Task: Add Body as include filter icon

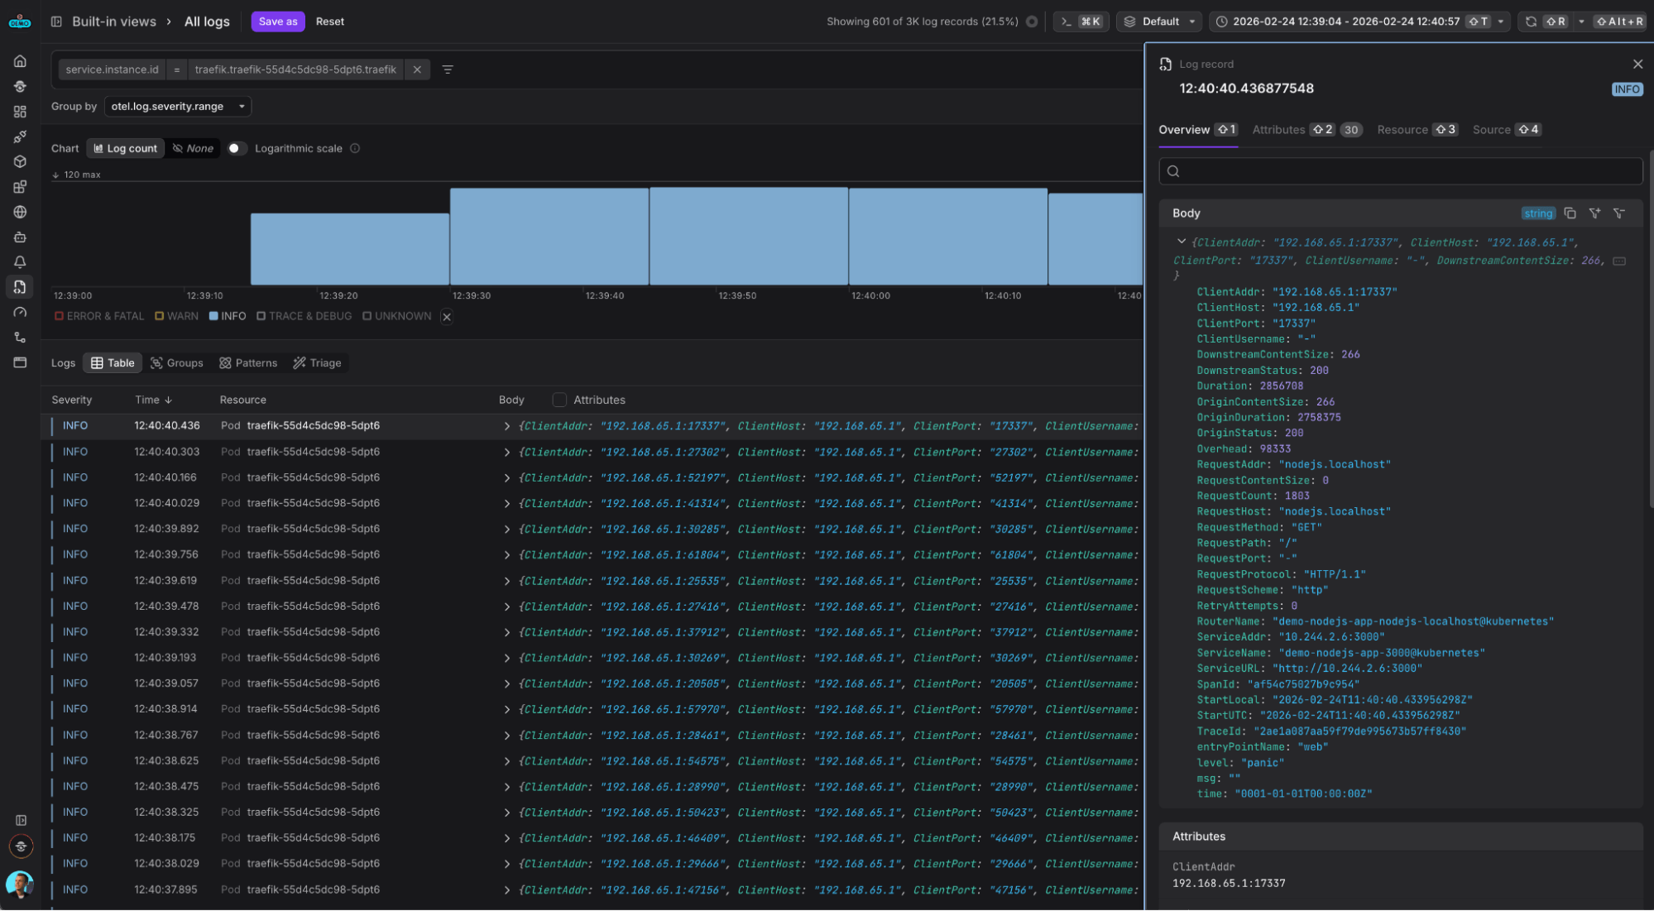Action: [1594, 213]
